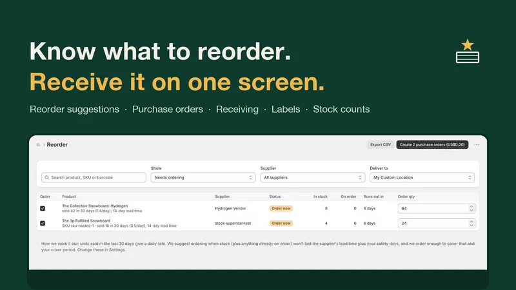The image size is (516, 290).
Task: Focus the Search product, SKU or barcode field
Action: click(x=94, y=178)
